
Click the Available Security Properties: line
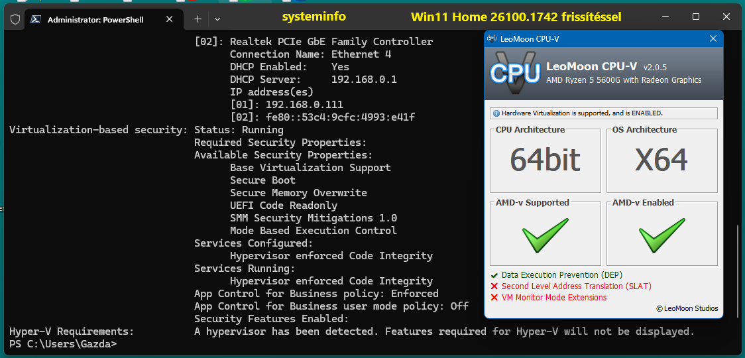pyautogui.click(x=284, y=155)
